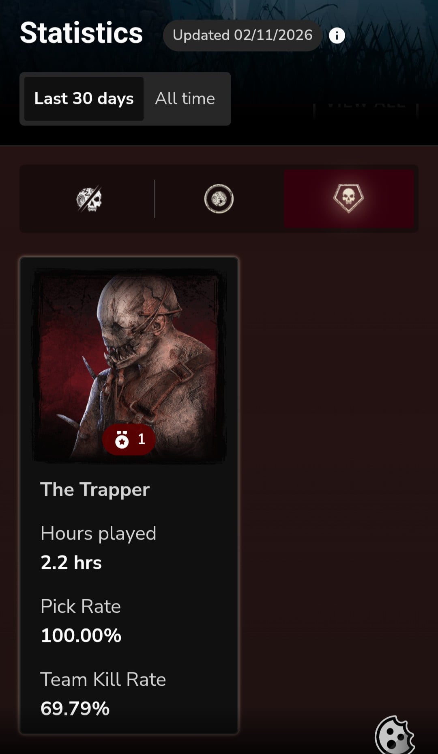
Task: Click the 100.00% pick rate value
Action: point(81,635)
